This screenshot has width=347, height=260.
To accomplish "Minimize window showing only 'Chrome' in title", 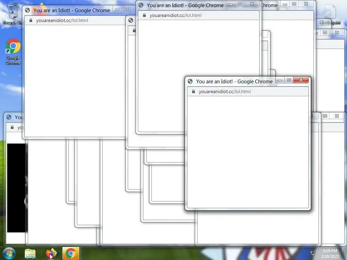I will pos(285,4).
